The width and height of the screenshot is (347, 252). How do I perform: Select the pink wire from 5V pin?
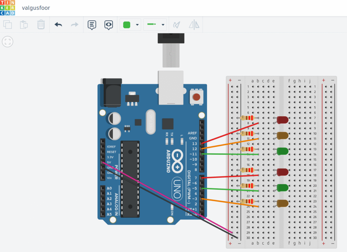[x=167, y=197]
